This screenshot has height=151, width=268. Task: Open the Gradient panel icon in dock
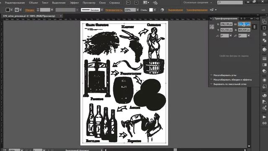coord(264,65)
